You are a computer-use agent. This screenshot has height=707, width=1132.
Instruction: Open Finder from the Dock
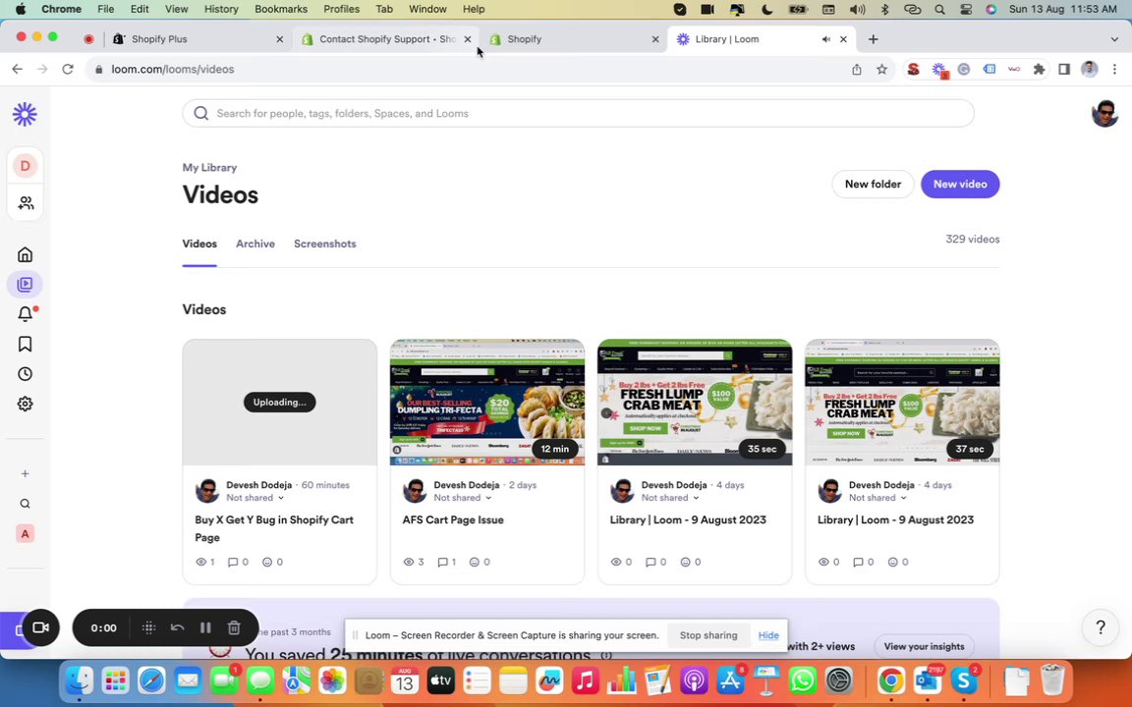80,680
